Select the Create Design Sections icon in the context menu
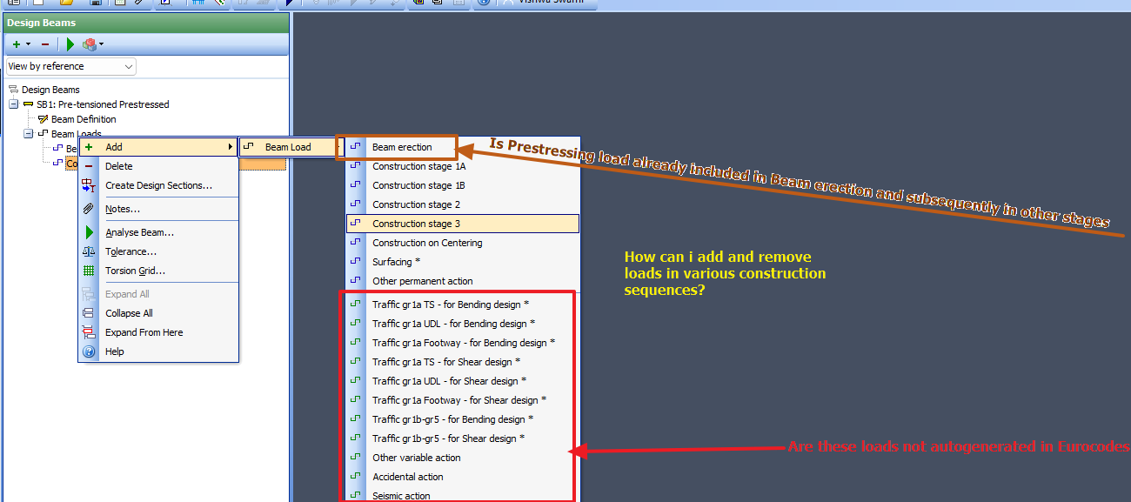The width and height of the screenshot is (1131, 502). point(88,187)
